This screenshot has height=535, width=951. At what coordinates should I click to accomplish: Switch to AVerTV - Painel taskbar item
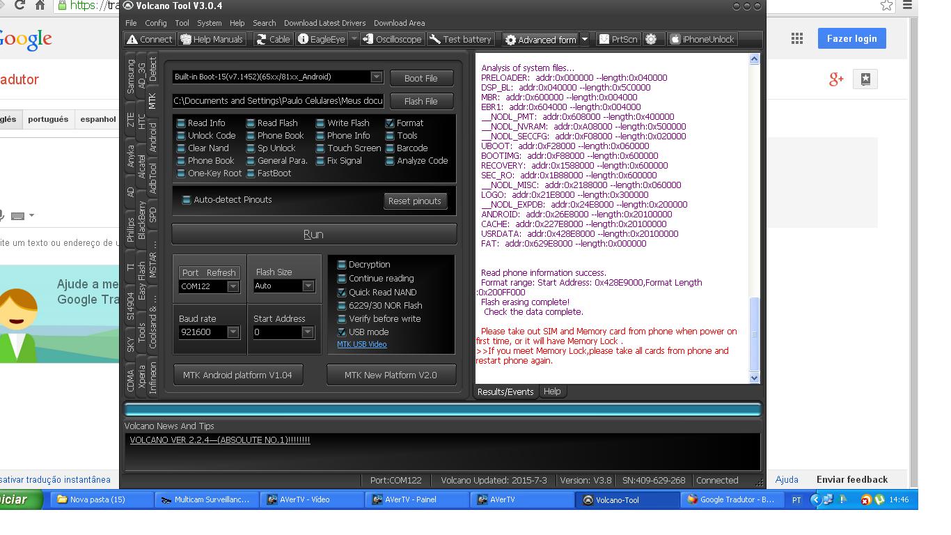coord(417,499)
